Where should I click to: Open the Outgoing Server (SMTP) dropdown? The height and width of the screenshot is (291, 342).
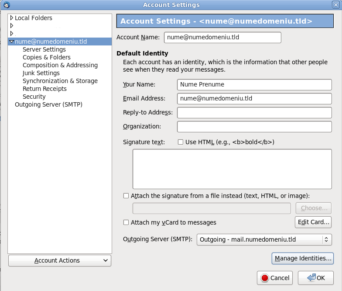click(264, 239)
